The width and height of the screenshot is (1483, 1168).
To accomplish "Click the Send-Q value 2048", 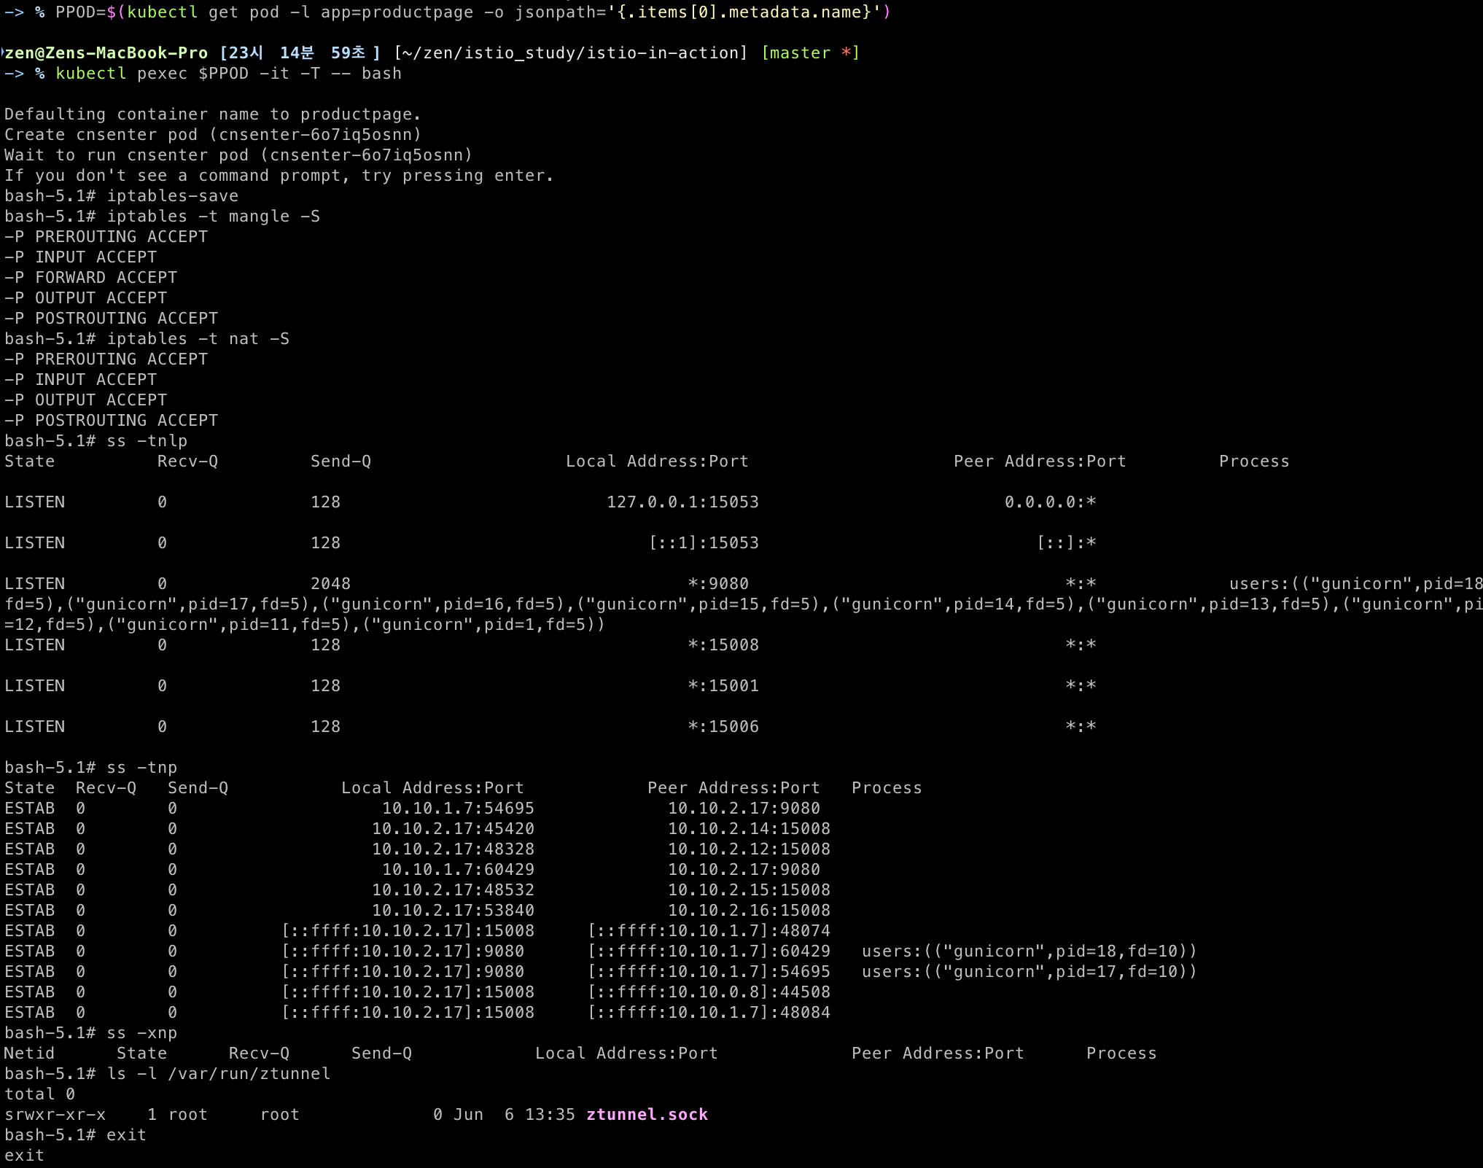I will (330, 584).
